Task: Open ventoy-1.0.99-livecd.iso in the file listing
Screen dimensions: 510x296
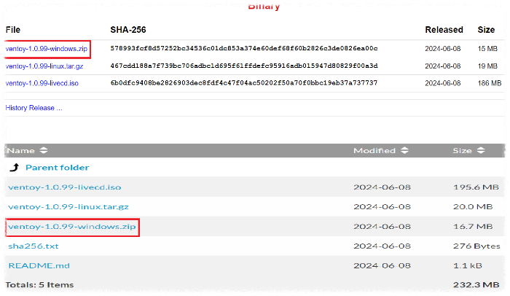Action: pos(65,187)
